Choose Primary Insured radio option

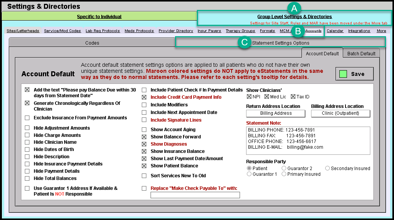[284, 174]
